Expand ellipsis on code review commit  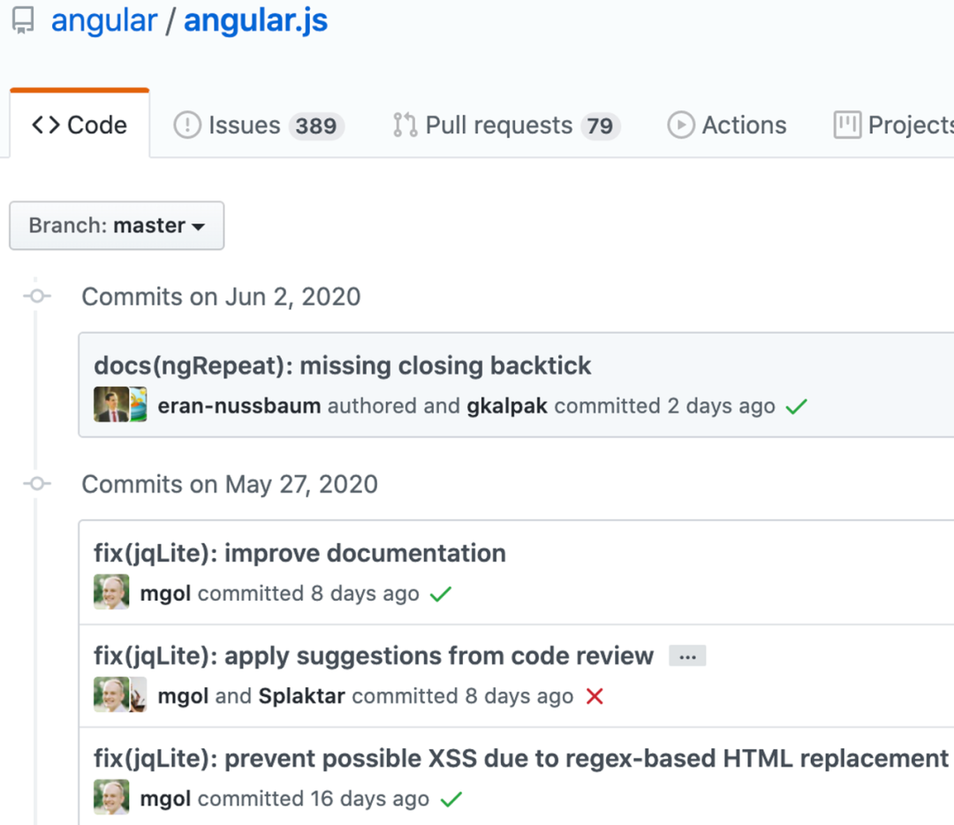[x=687, y=656]
